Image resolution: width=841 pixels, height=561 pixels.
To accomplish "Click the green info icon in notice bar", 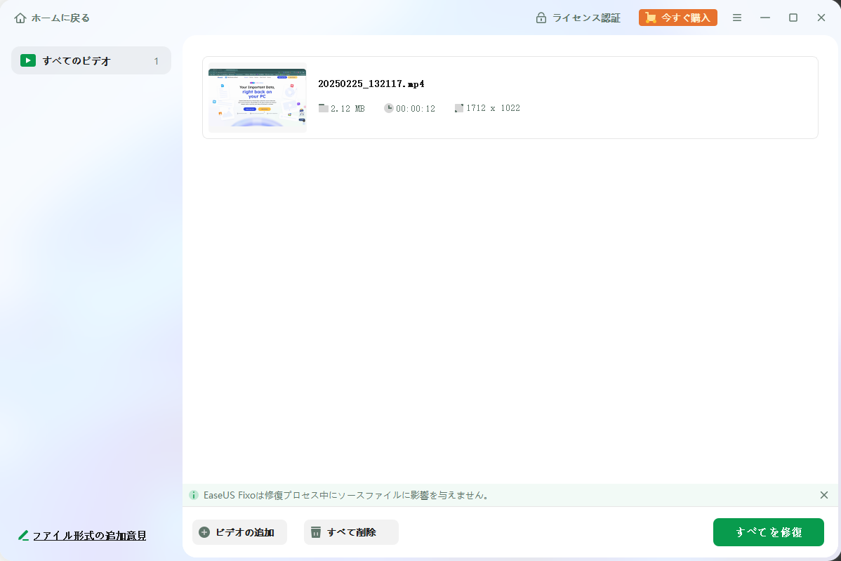I will 194,495.
